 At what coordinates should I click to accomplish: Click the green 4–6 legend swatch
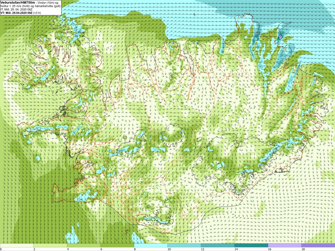coord(84,246)
